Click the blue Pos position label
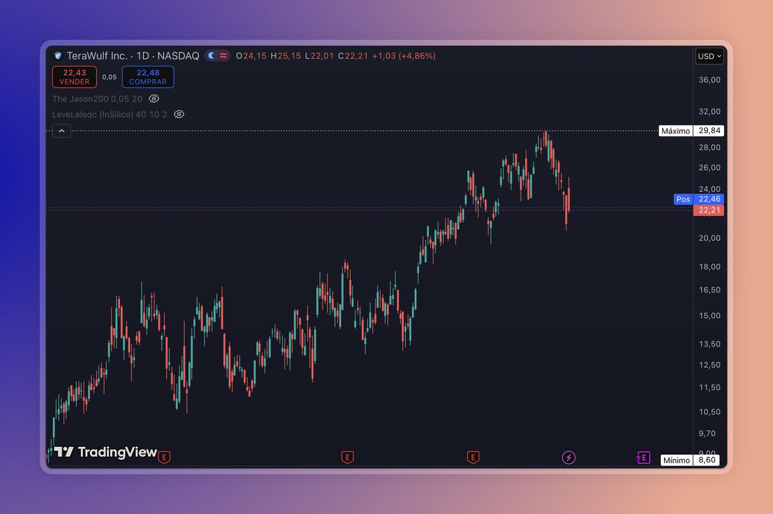773x514 pixels. click(x=683, y=199)
